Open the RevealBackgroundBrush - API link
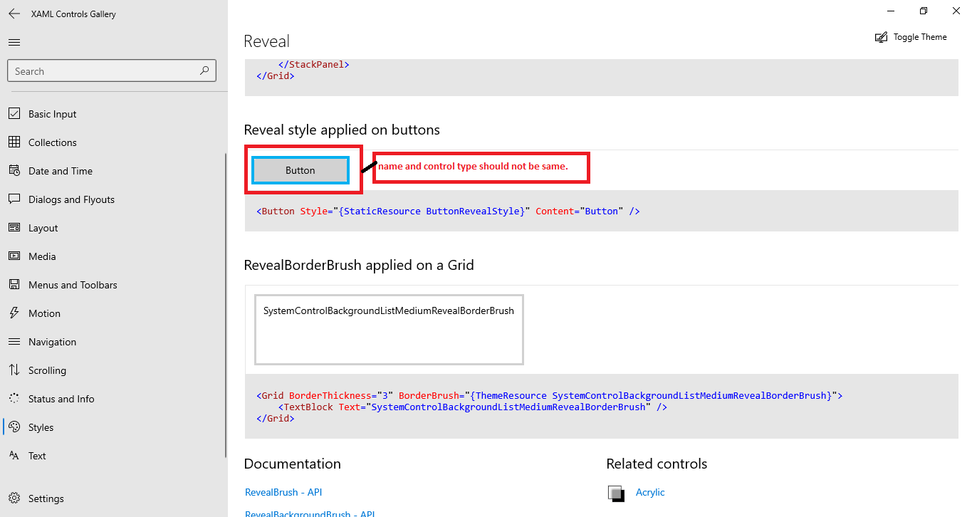Image resolution: width=972 pixels, height=517 pixels. click(x=310, y=513)
